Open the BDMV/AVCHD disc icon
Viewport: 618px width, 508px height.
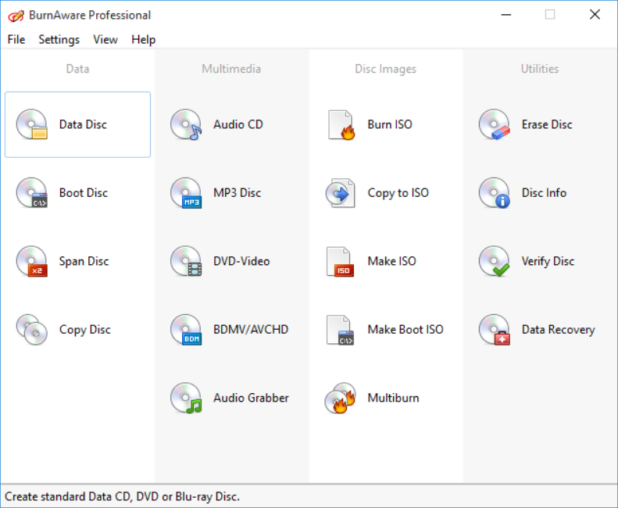pos(186,330)
